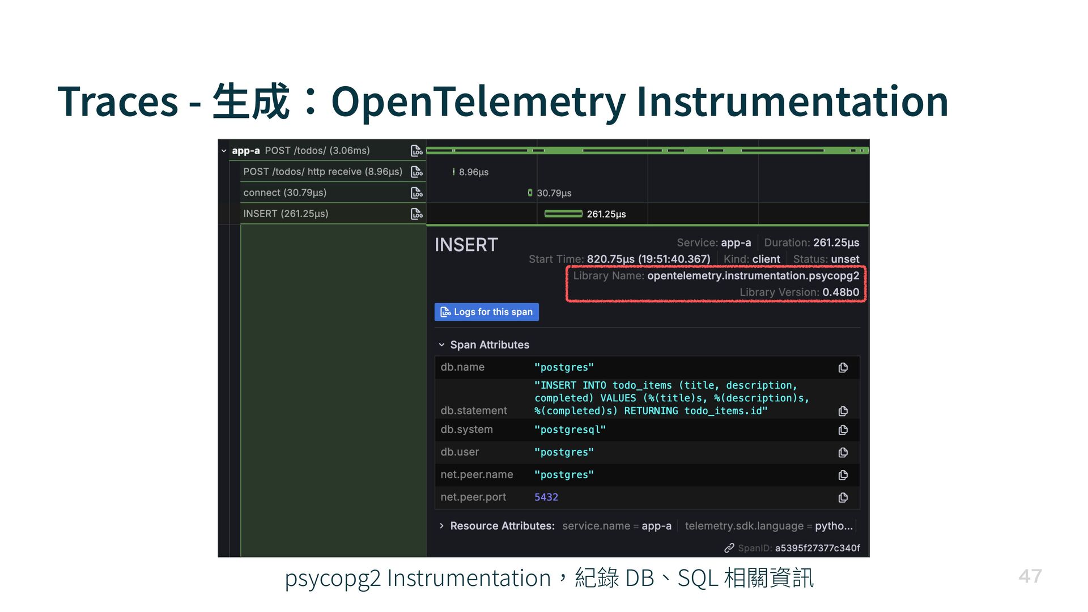Screen dimensions: 1088x612
Task: Copy the db.name attribute value
Action: pos(843,368)
